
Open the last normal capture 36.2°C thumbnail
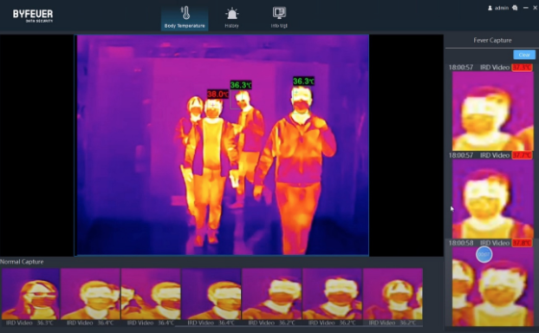coord(393,294)
